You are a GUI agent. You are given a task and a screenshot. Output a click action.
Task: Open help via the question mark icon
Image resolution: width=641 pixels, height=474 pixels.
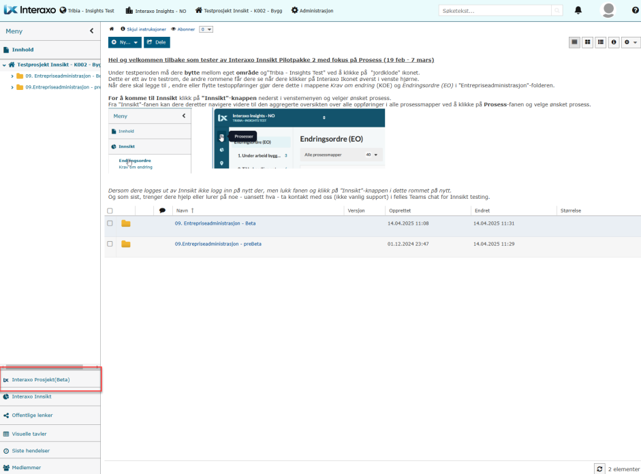636,10
